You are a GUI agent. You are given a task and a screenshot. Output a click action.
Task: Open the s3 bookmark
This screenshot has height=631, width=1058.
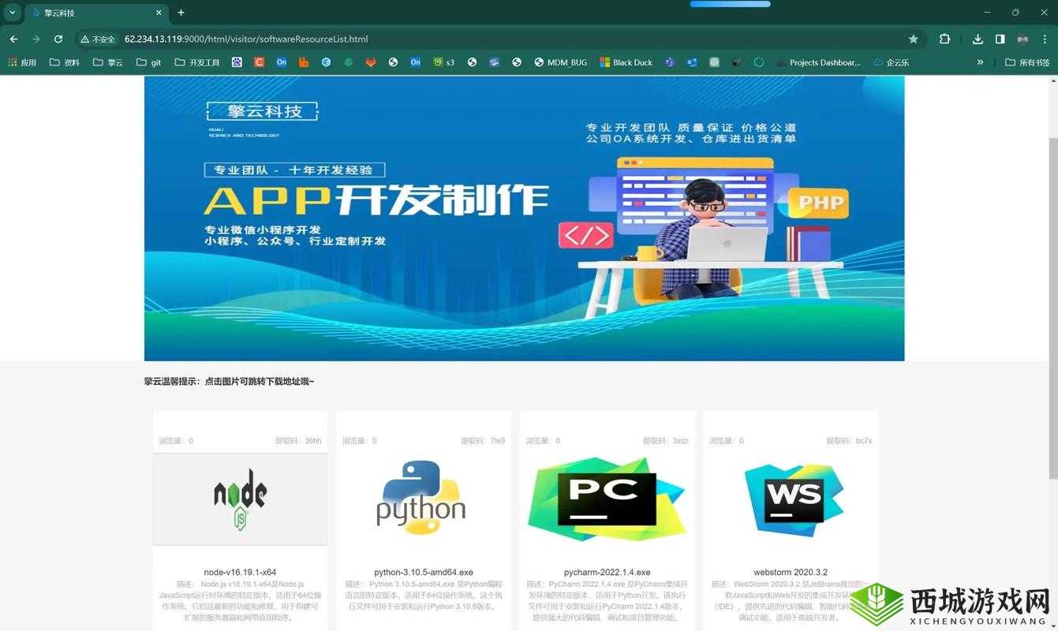(x=444, y=62)
